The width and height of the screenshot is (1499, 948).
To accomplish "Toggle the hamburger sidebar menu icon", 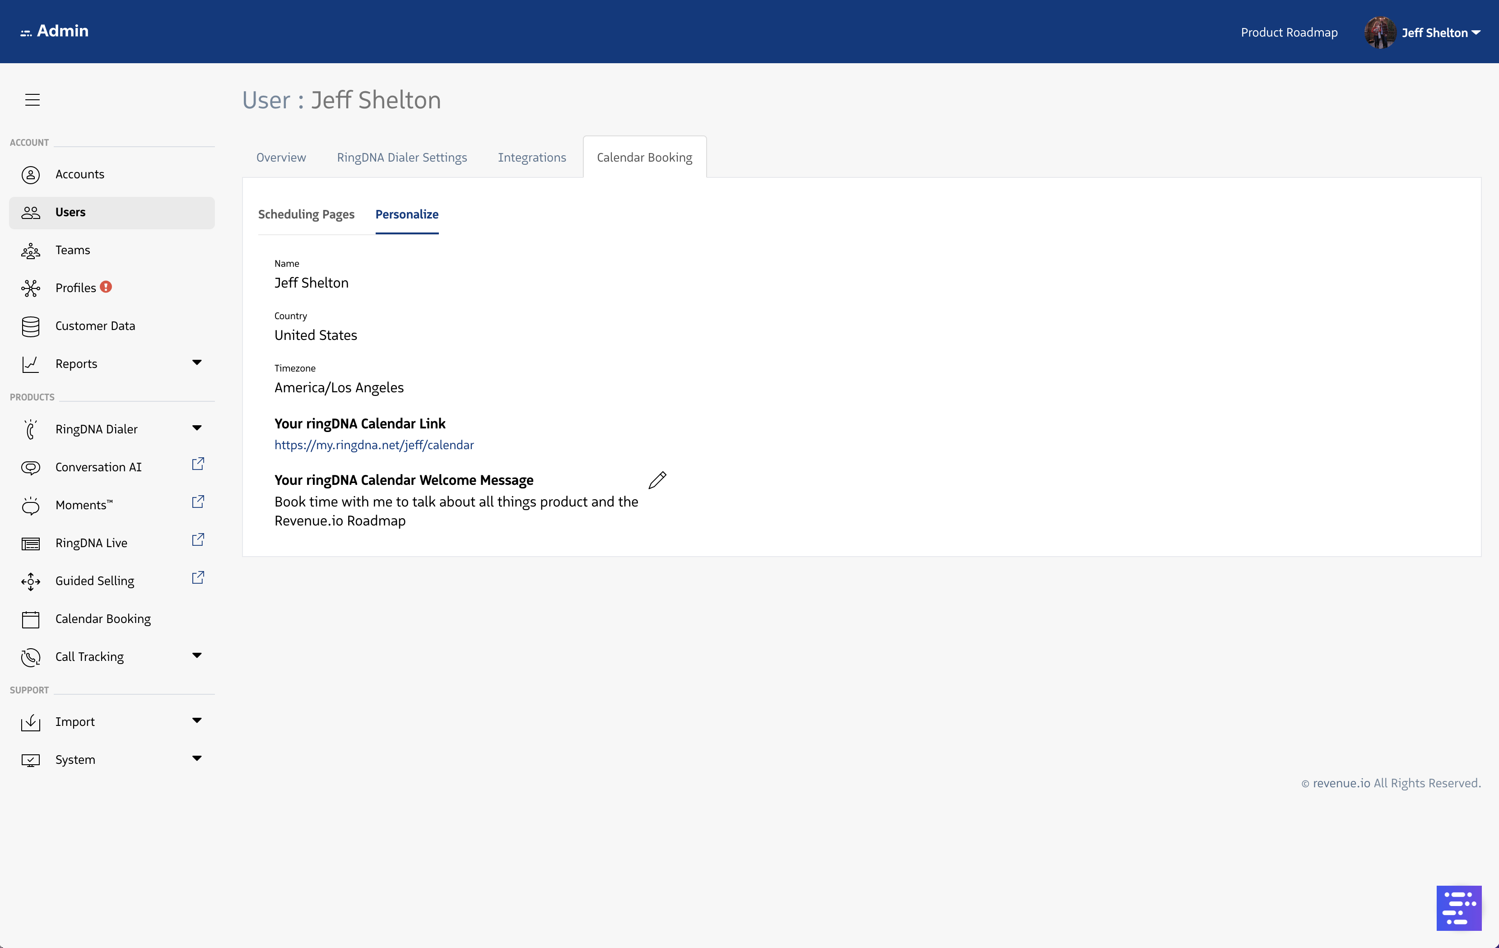I will [33, 100].
